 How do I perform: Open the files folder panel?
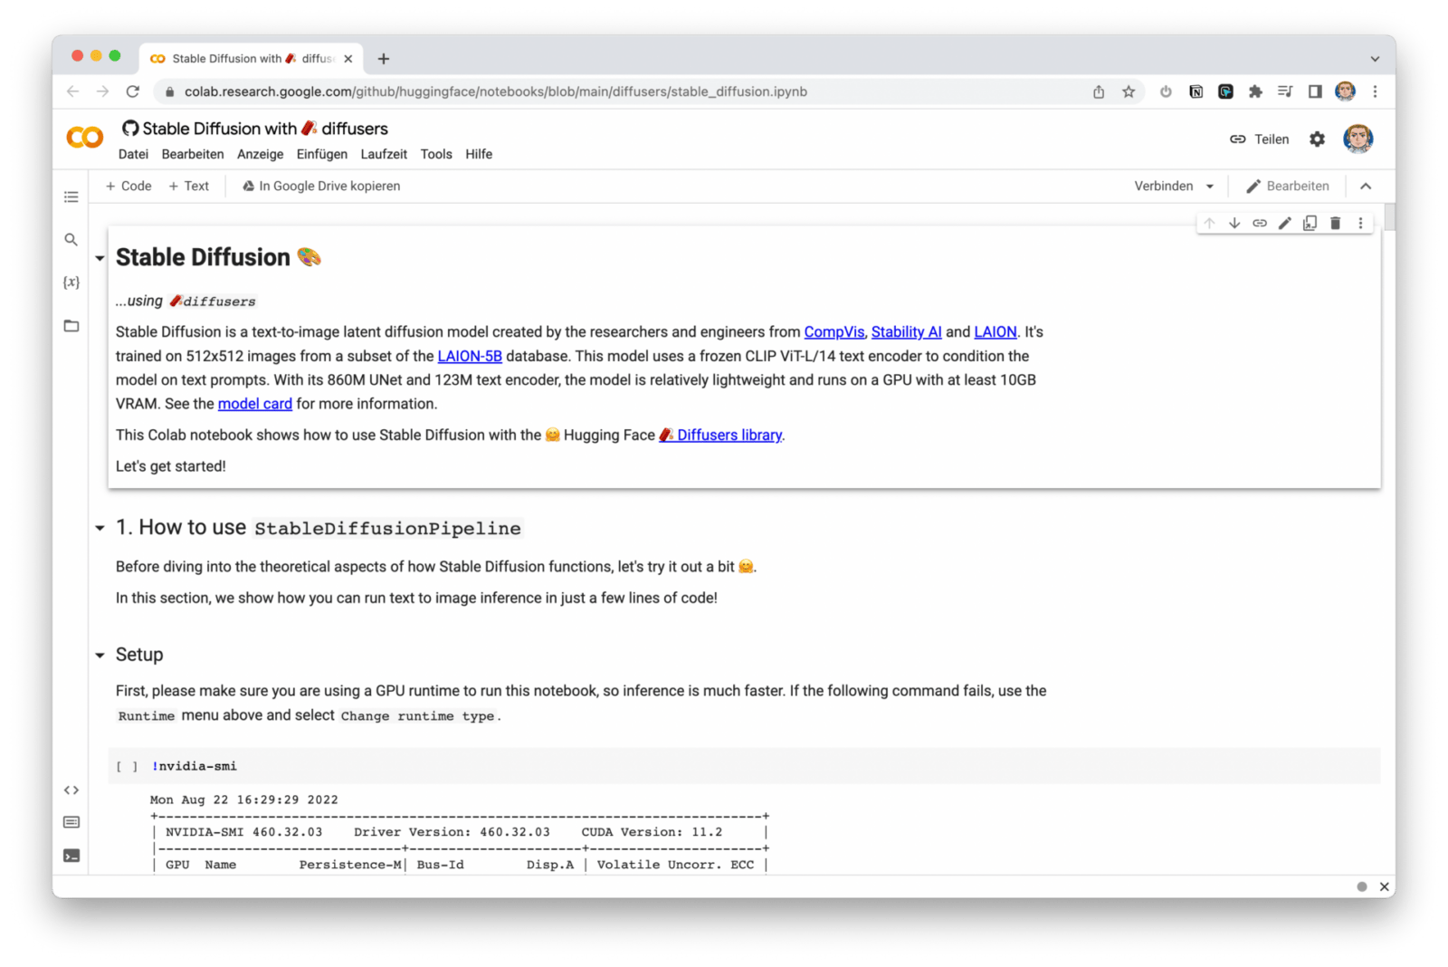tap(71, 326)
